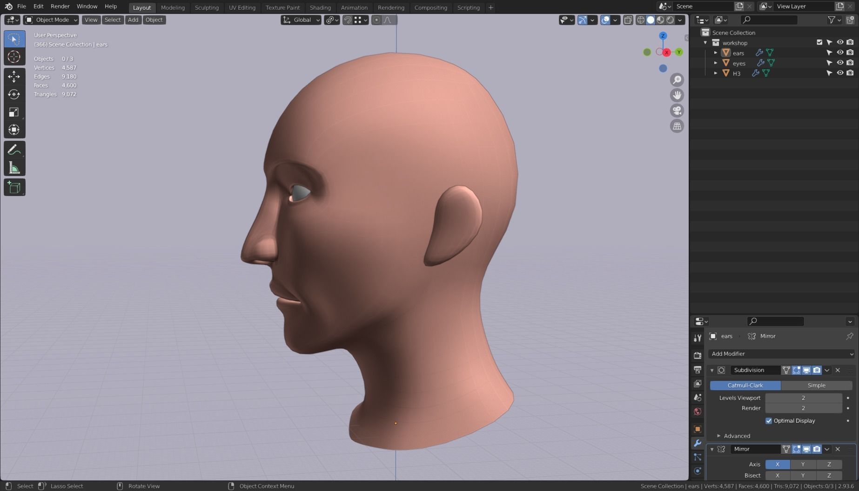Collapse the Subdivision modifier panel

click(711, 370)
